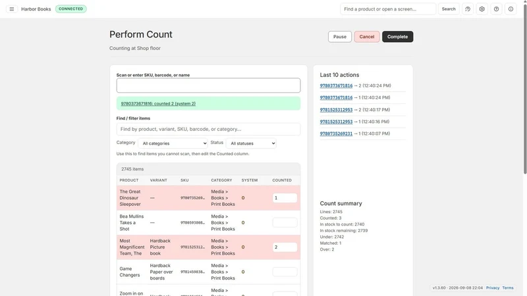Focus the scan SKU or barcode field
527x296 pixels.
[x=208, y=86]
